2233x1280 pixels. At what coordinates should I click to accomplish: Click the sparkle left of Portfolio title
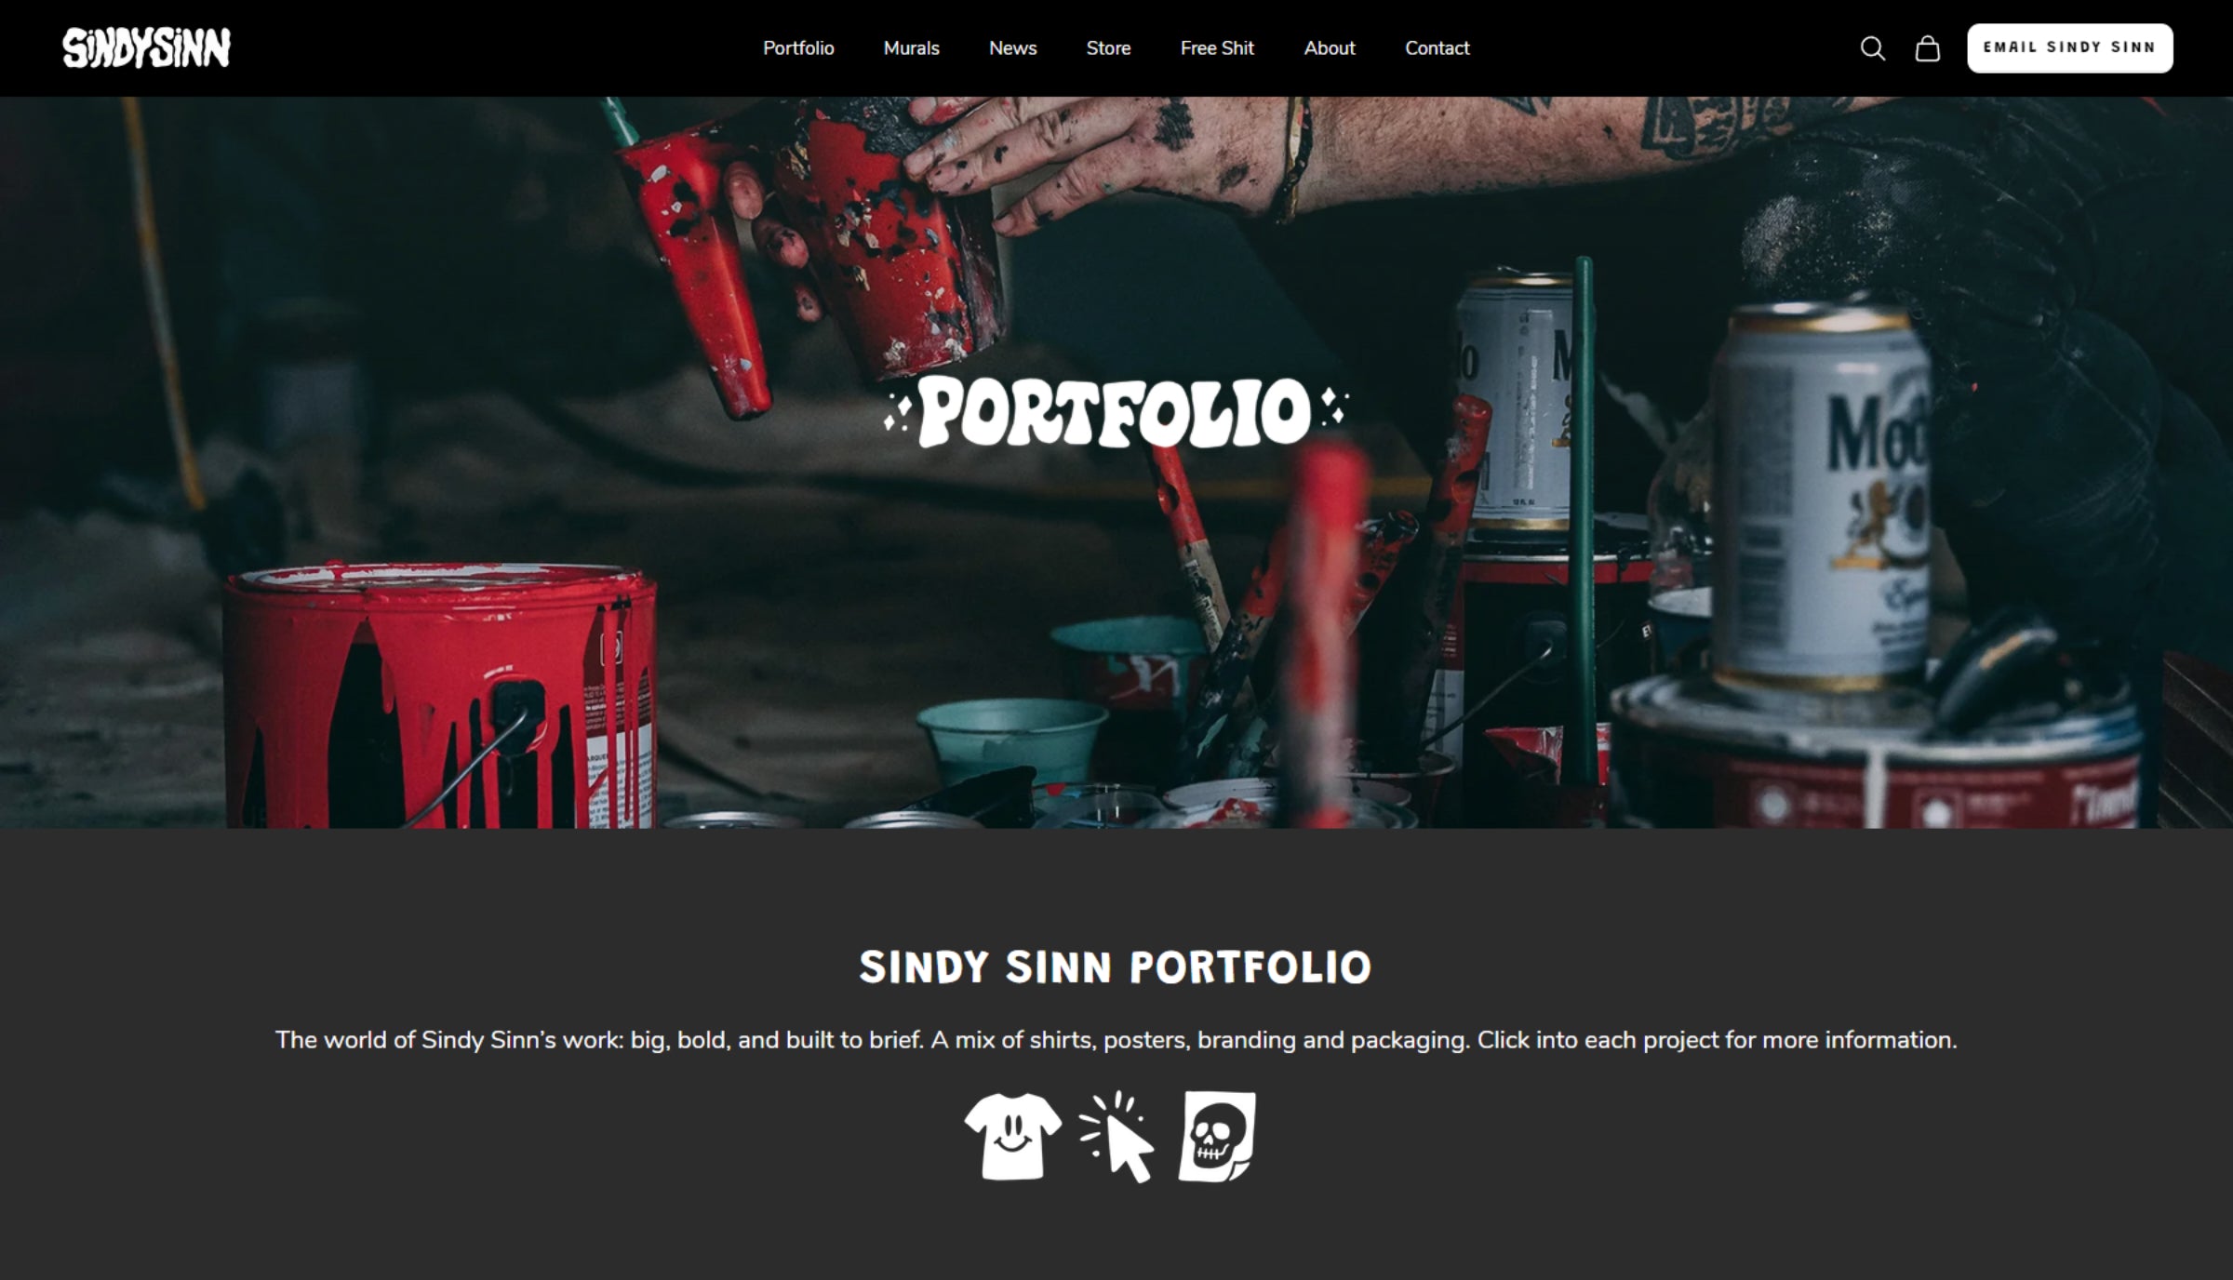tap(898, 412)
